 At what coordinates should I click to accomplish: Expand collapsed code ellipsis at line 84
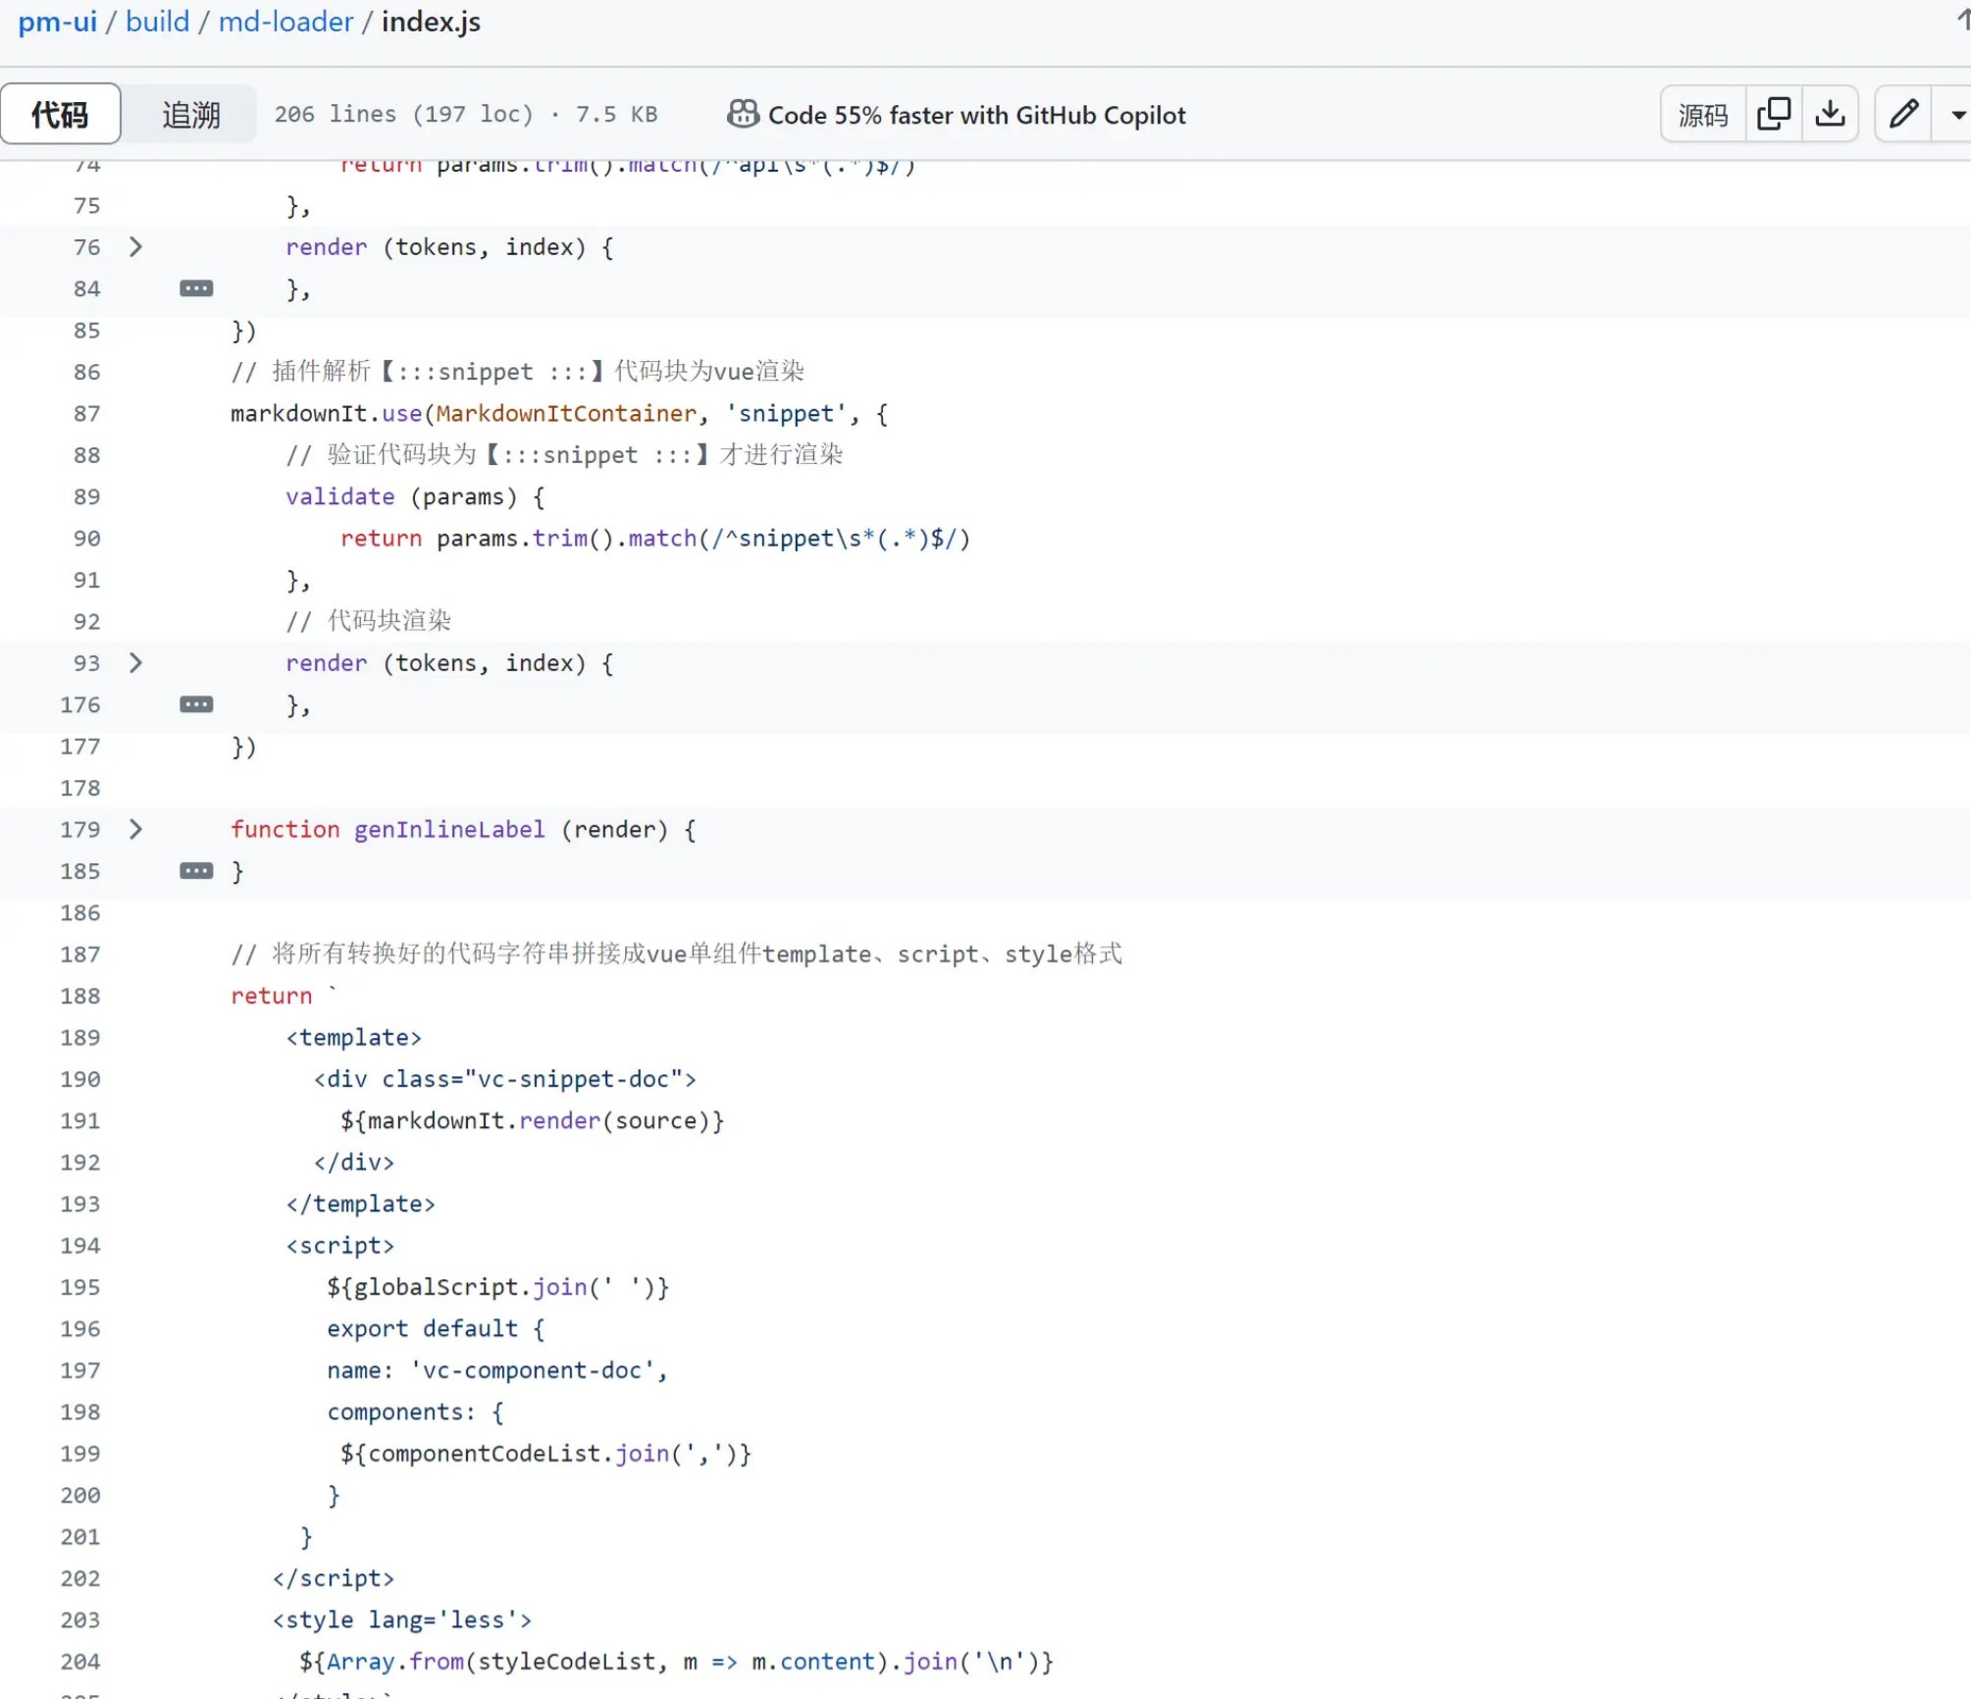coord(196,288)
